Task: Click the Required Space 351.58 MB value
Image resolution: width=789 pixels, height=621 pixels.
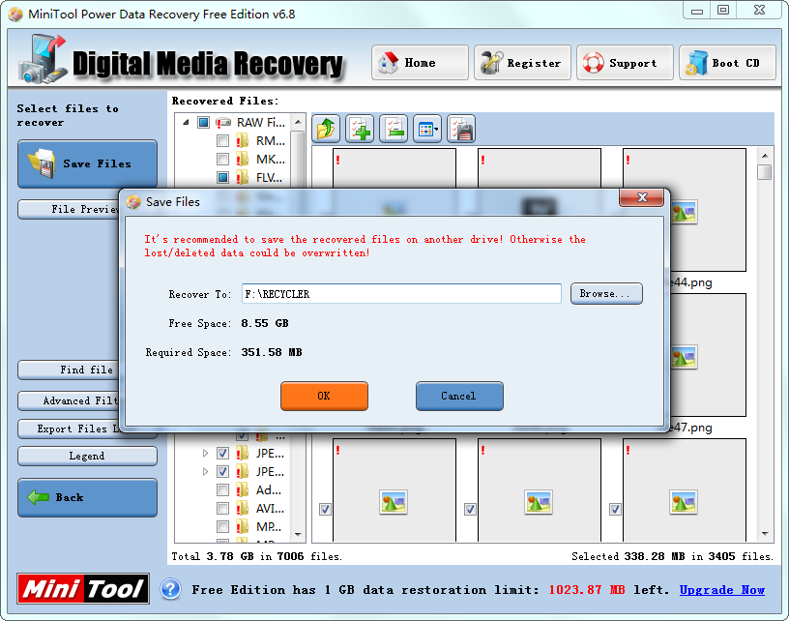Action: [271, 352]
